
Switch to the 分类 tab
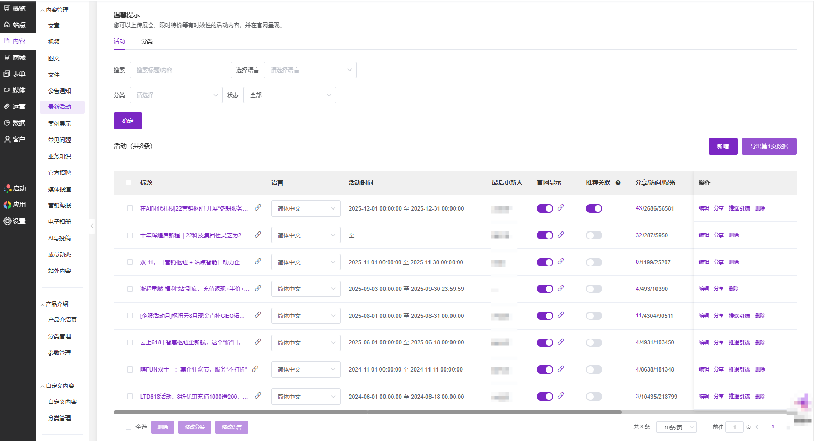147,41
